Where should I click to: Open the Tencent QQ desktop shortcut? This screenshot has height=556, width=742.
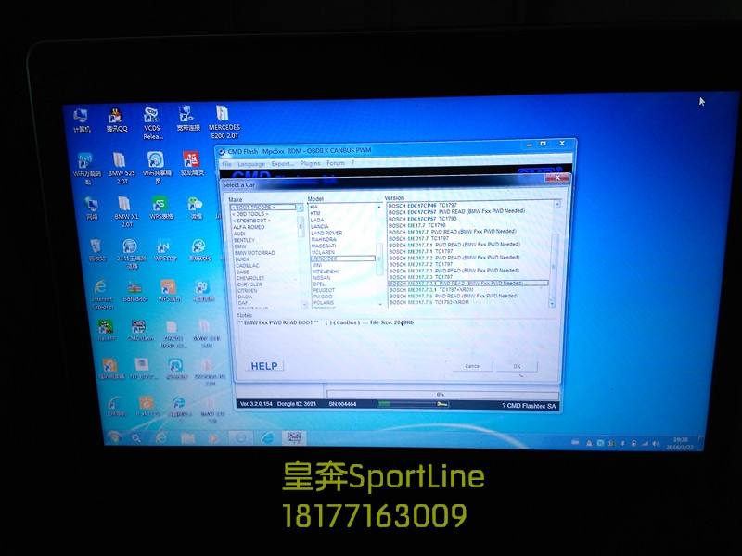pos(117,120)
